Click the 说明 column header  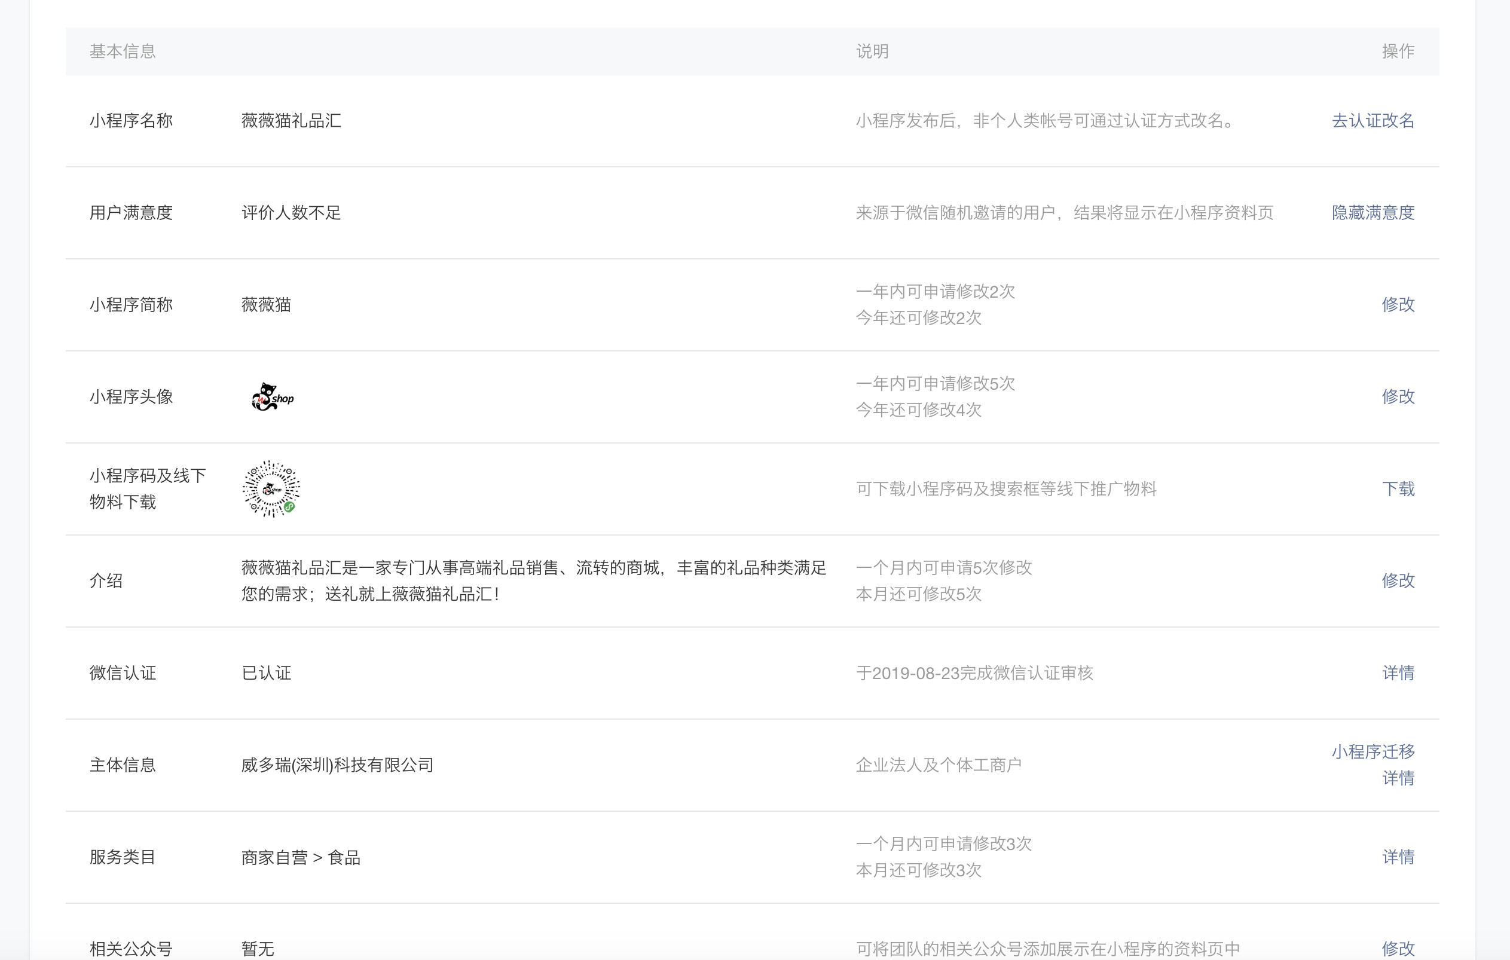click(872, 51)
